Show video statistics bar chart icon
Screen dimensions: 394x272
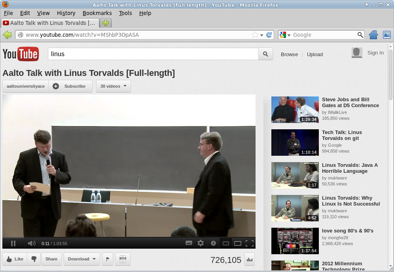click(x=250, y=259)
